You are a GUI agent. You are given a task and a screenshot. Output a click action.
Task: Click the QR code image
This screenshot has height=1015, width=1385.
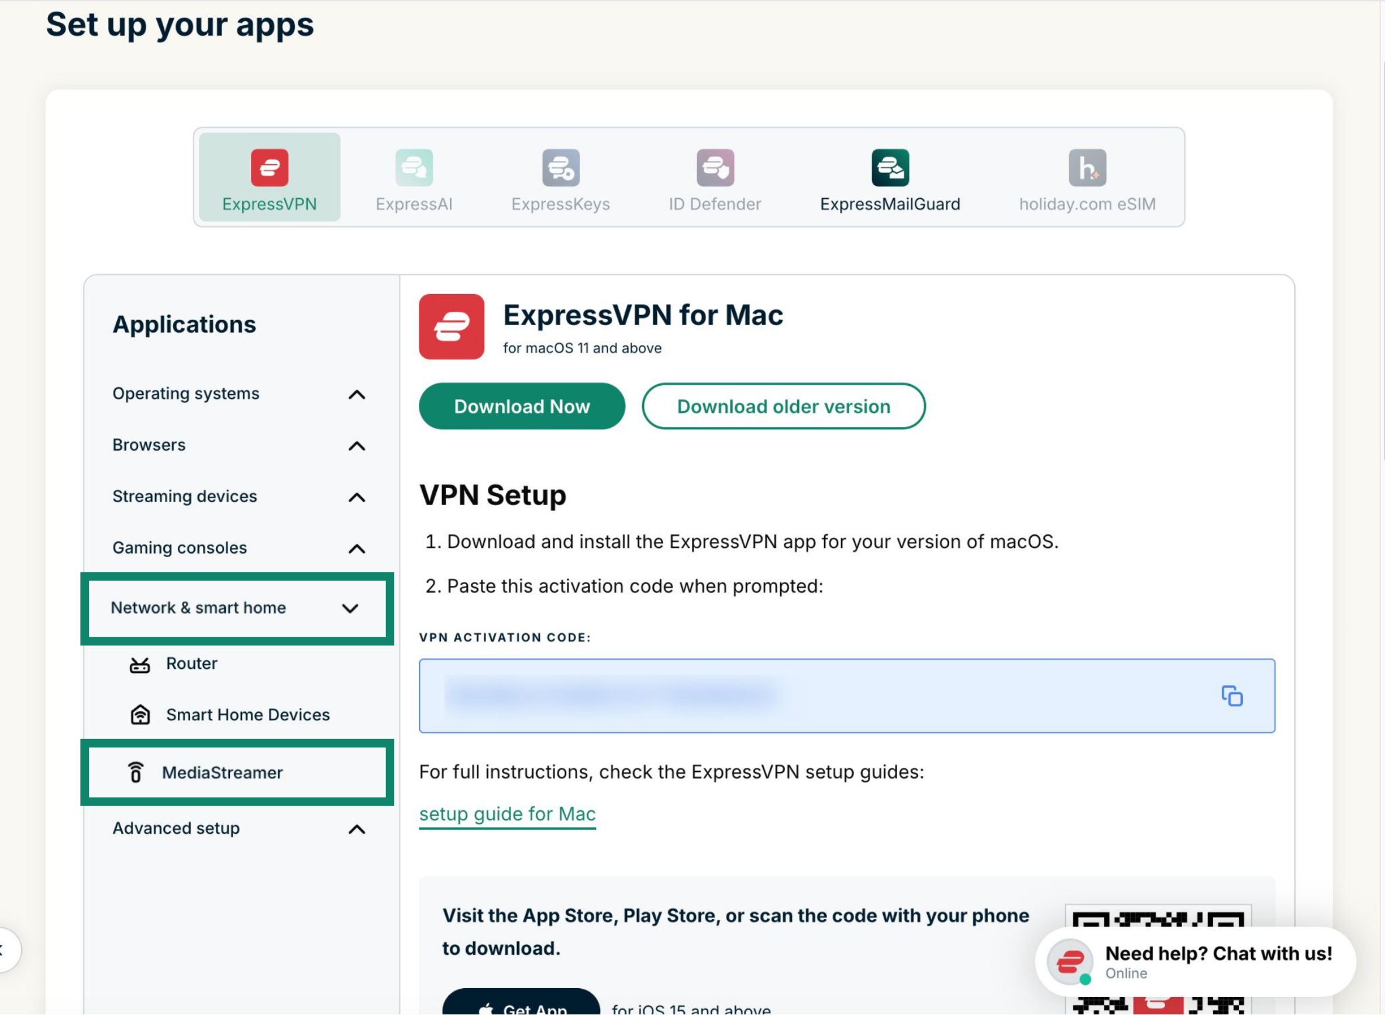[1158, 959]
